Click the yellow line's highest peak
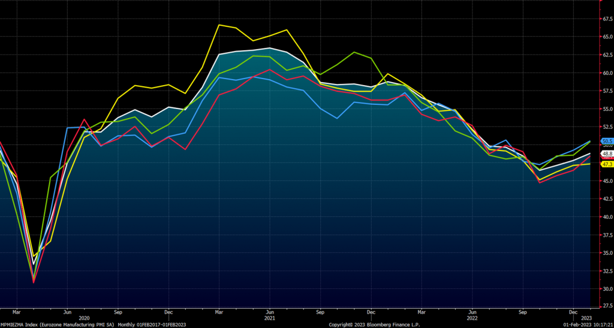614x328 pixels. (219, 25)
